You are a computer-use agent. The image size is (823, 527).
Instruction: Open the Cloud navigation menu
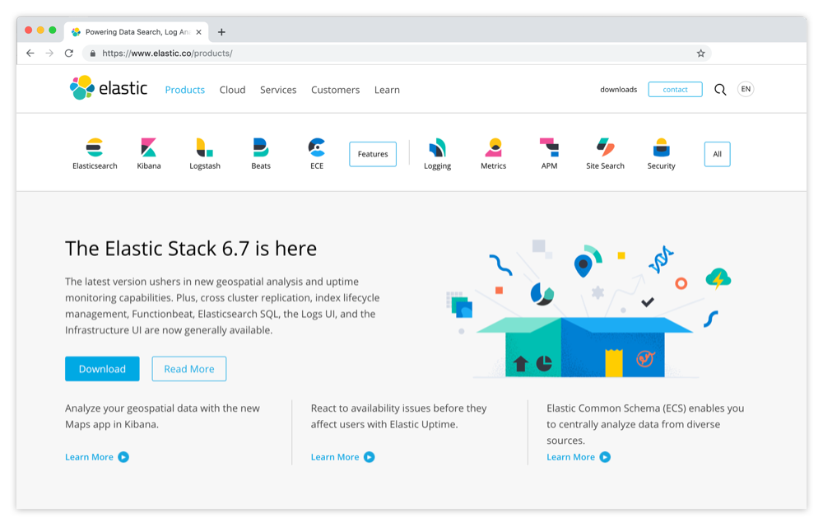233,90
